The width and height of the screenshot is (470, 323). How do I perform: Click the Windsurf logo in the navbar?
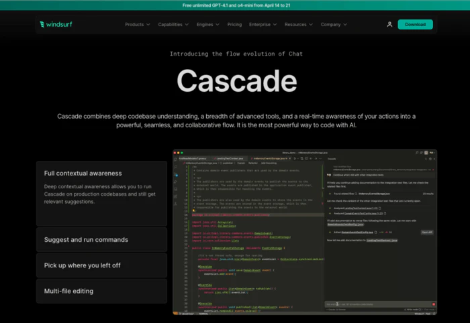(x=56, y=24)
